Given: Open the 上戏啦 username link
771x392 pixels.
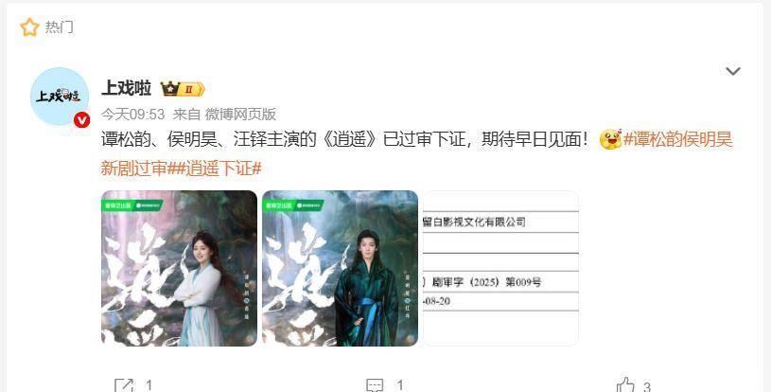Looking at the screenshot, I should click(126, 89).
